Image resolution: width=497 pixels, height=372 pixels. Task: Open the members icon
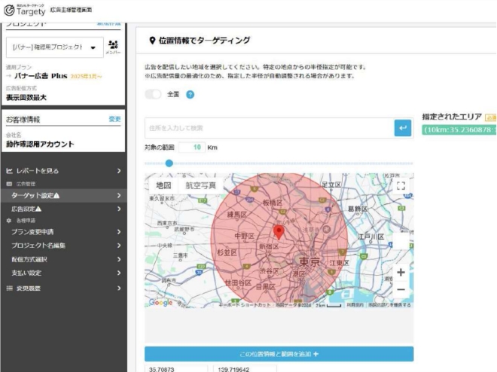click(x=113, y=47)
